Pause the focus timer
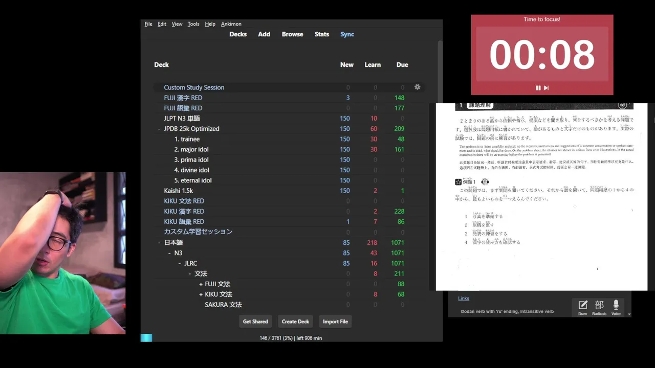The image size is (655, 368). (538, 88)
